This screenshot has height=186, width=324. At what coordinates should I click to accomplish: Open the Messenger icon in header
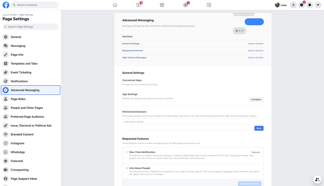coord(301,5)
